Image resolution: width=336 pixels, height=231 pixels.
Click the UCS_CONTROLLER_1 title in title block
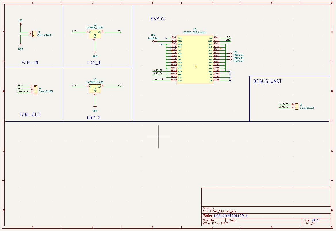(x=230, y=216)
